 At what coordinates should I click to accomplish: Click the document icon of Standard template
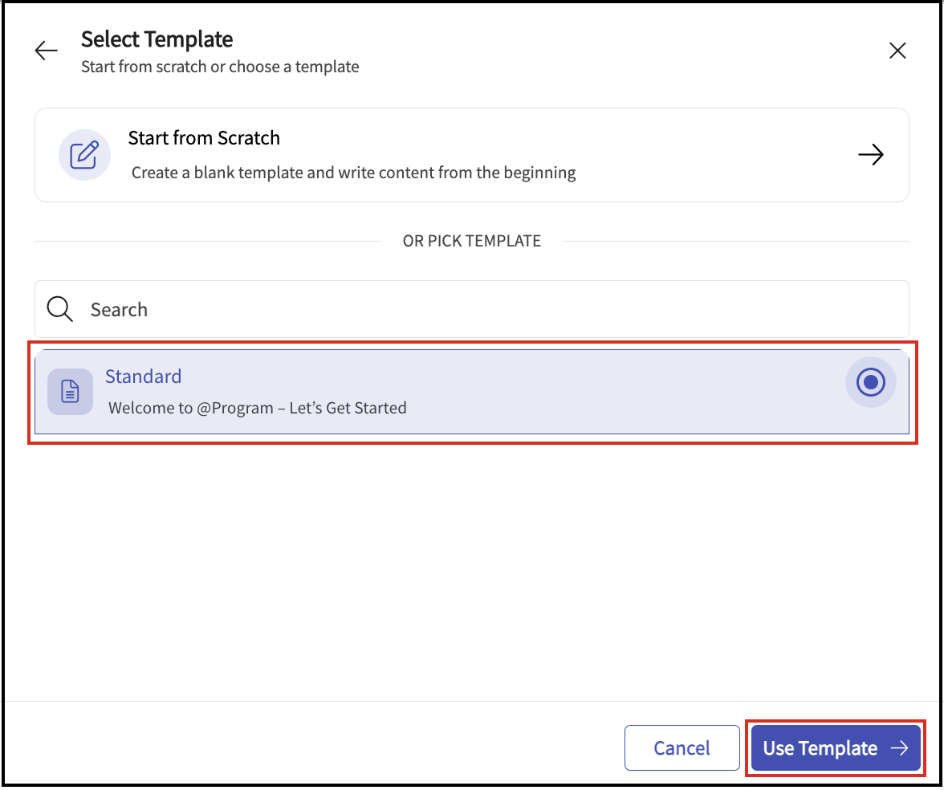[71, 392]
